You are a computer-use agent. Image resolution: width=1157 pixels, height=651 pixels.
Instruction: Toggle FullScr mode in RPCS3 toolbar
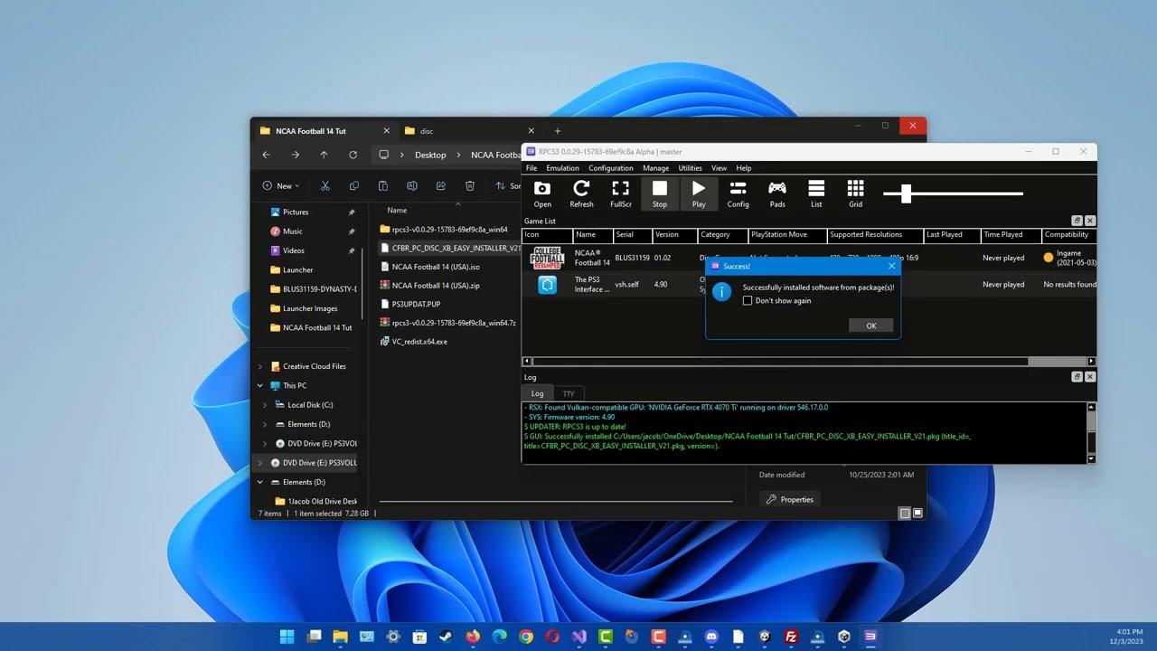621,193
